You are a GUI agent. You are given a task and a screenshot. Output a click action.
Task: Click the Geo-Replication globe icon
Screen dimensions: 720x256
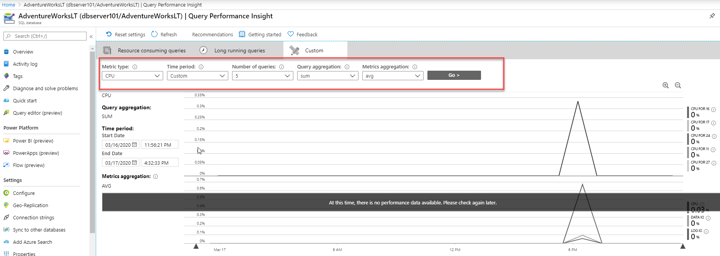(6, 205)
